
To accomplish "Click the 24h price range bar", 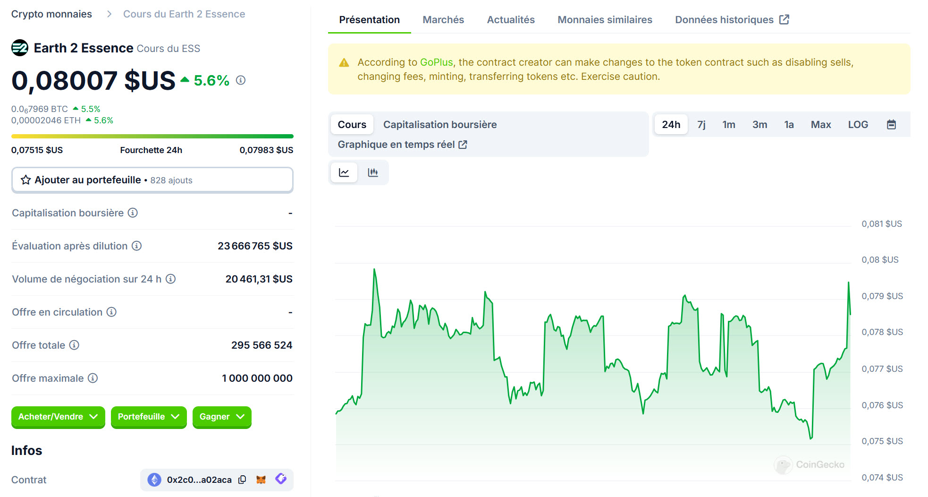I will (152, 136).
